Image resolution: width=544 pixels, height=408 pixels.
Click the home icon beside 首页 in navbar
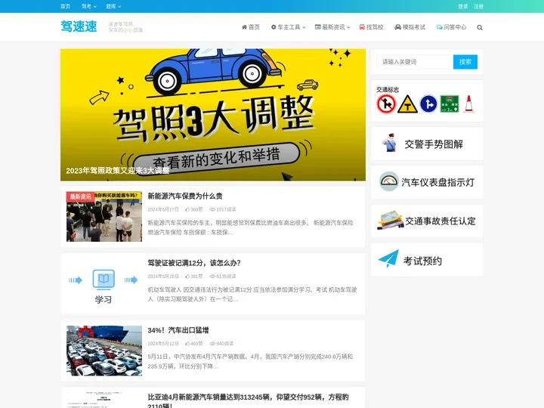pyautogui.click(x=244, y=27)
